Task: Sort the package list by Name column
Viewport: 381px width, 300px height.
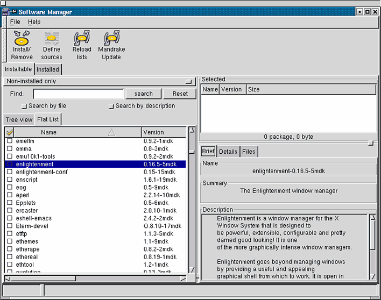Action: click(x=77, y=132)
